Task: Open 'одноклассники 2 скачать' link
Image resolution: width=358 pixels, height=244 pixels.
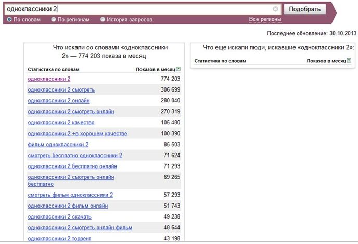Action: [x=60, y=217]
